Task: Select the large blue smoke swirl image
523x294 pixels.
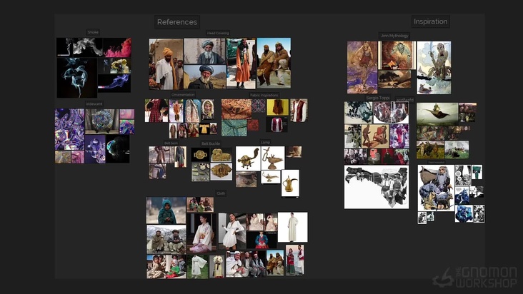Action: point(77,78)
